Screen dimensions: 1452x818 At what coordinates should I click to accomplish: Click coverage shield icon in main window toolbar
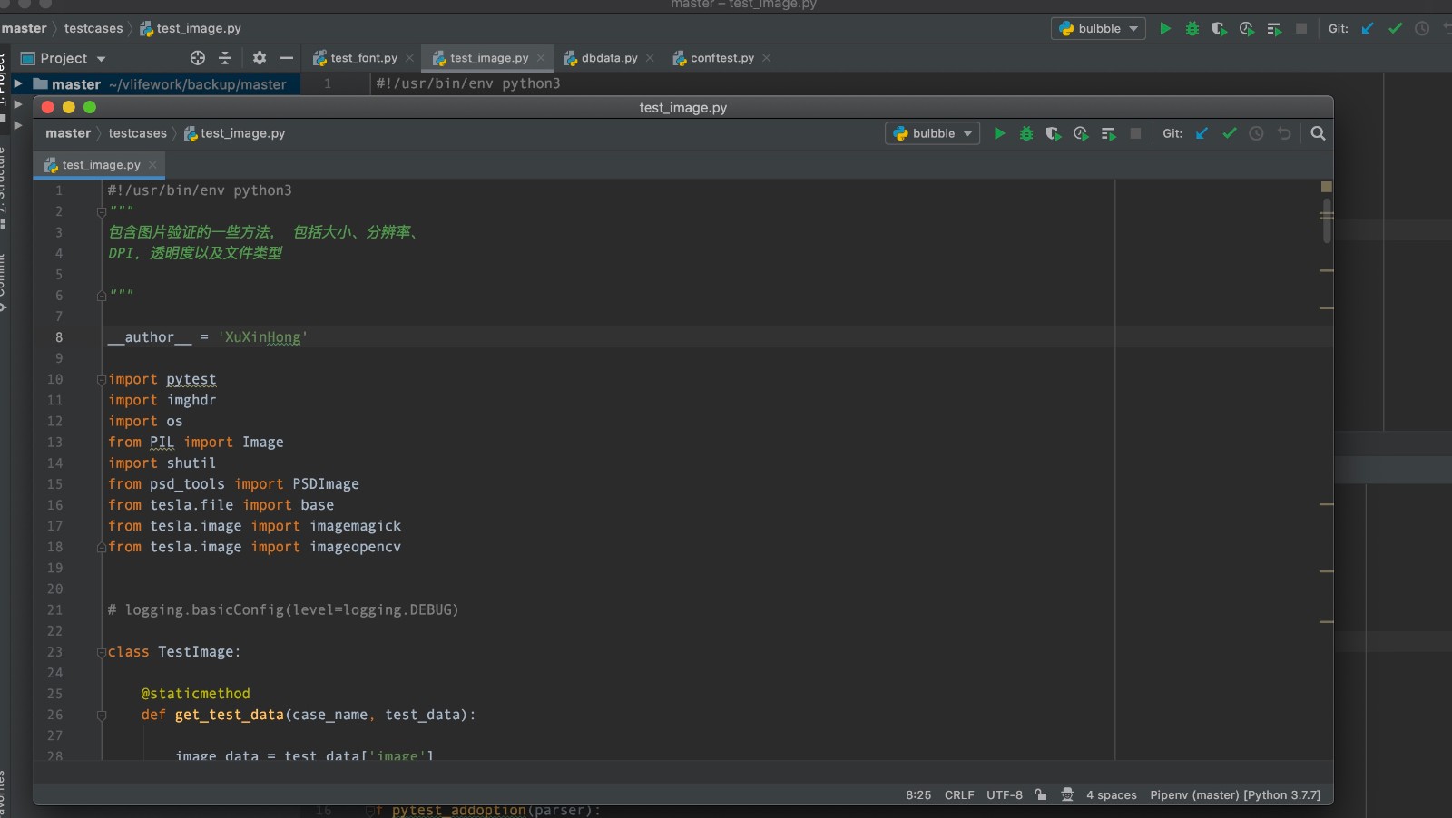[x=1219, y=29]
